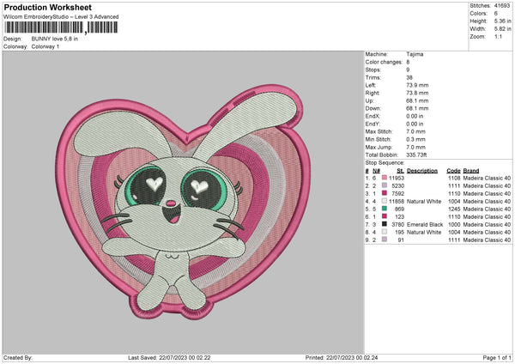The height and width of the screenshot is (364, 515).
Task: Click the Description column header
Action: click(422, 170)
